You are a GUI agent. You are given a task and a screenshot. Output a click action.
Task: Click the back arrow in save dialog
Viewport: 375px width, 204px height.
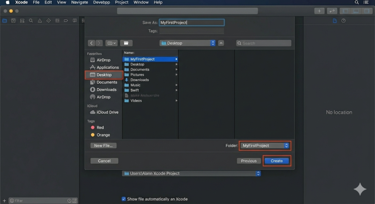pos(92,43)
